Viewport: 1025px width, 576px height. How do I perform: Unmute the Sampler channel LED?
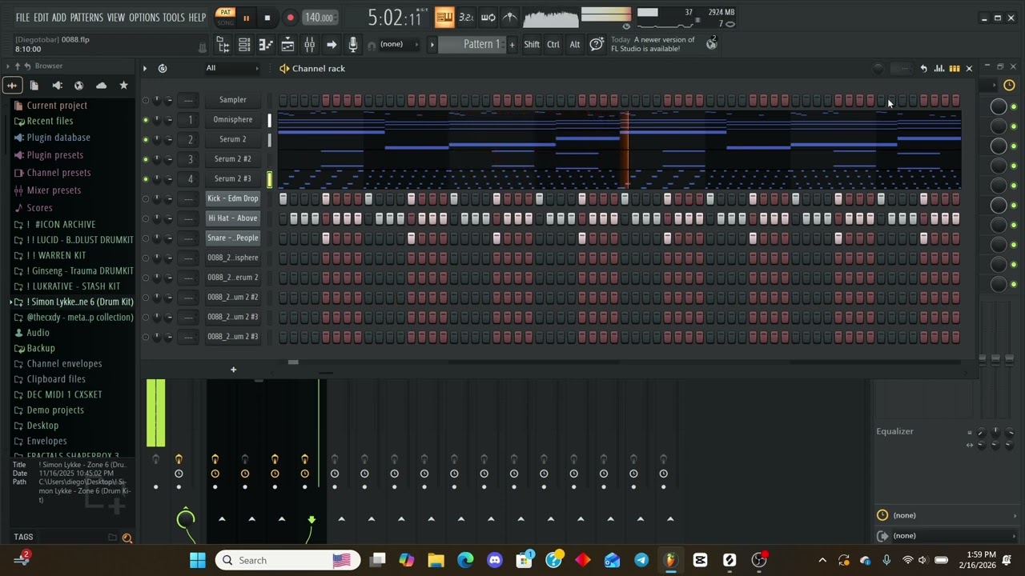(x=145, y=100)
